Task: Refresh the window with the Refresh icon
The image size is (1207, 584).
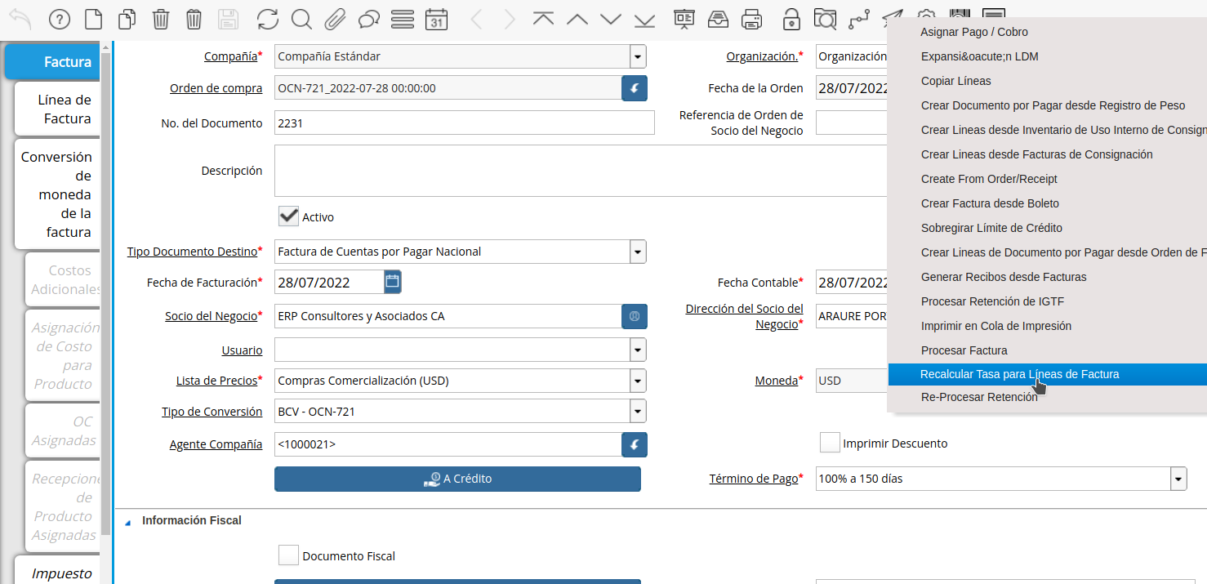Action: pyautogui.click(x=268, y=19)
